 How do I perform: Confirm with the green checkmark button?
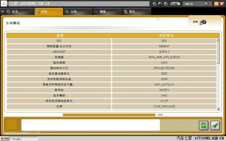coord(215,125)
